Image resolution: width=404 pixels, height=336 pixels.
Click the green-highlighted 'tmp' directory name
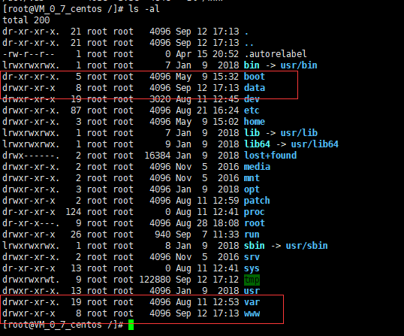click(252, 280)
